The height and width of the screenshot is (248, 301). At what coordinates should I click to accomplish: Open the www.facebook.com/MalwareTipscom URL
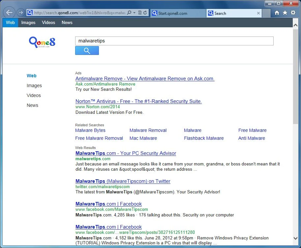pyautogui.click(x=112, y=210)
